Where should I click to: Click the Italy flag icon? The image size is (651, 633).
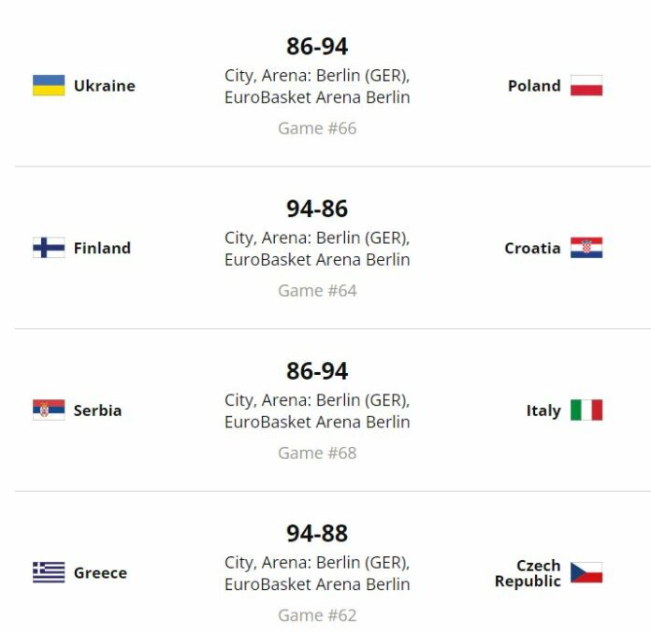click(x=586, y=410)
